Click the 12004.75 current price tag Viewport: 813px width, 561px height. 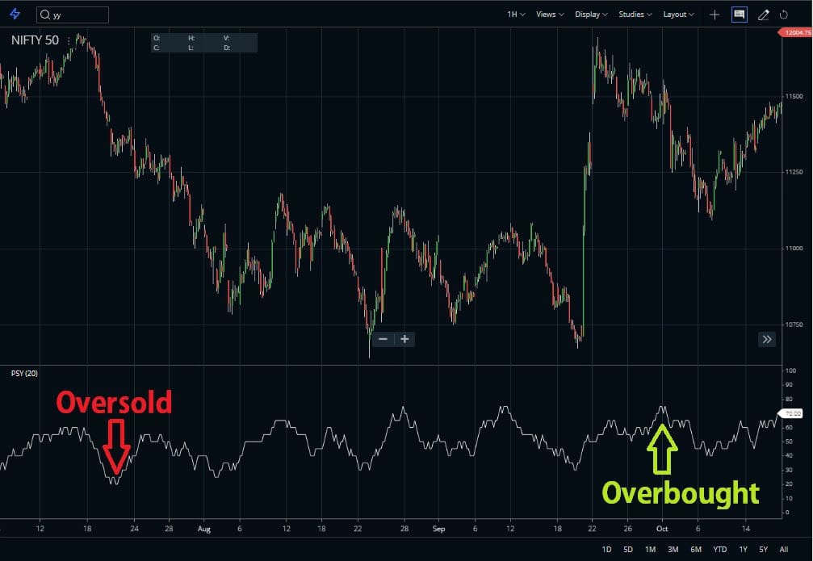tap(796, 32)
